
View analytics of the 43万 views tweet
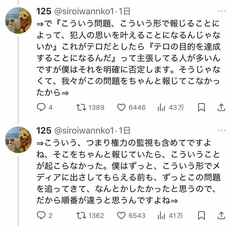point(162,107)
